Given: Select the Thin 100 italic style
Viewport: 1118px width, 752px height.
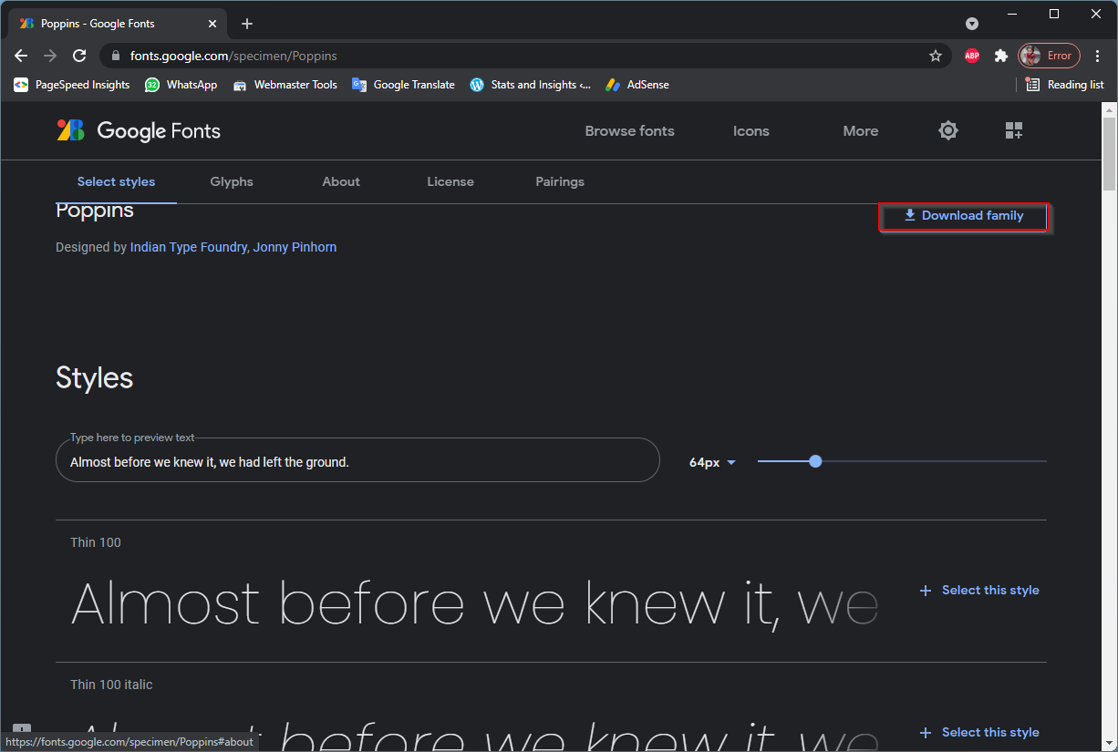Looking at the screenshot, I should point(980,733).
